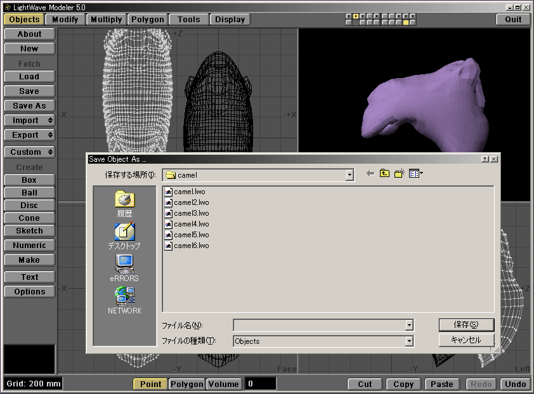The width and height of the screenshot is (534, 394).
Task: Click the back arrow in save dialog
Action: (x=370, y=173)
